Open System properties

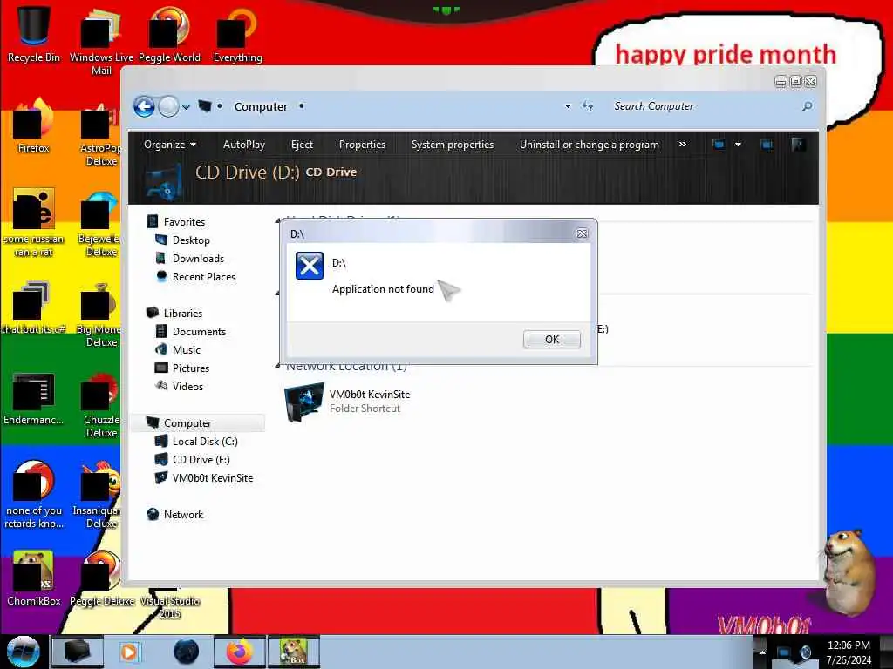pyautogui.click(x=453, y=145)
